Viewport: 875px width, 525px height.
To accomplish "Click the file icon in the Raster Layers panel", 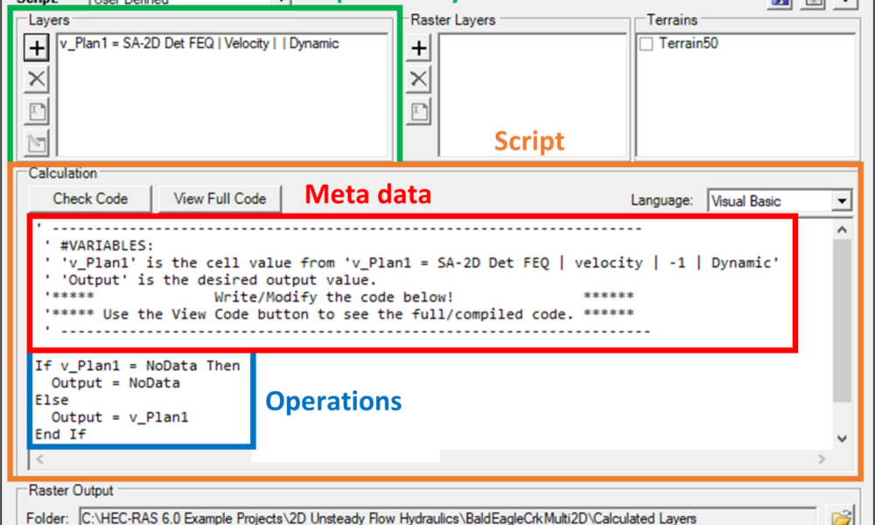I will coord(418,111).
